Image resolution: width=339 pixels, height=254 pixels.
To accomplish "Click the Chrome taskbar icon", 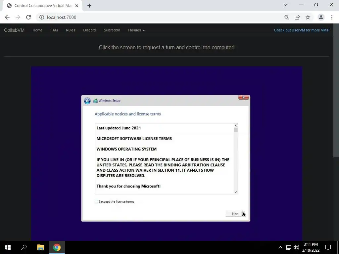I will [x=57, y=247].
